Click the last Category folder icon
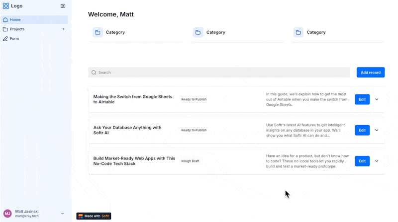The height and width of the screenshot is (222, 398). click(298, 32)
